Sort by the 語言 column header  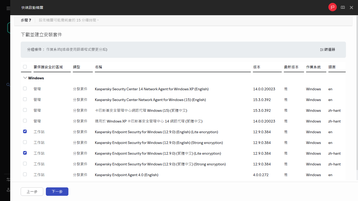point(332,67)
